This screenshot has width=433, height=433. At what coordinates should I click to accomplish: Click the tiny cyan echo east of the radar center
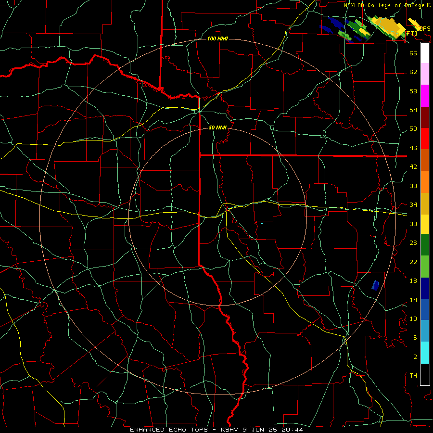(x=262, y=224)
